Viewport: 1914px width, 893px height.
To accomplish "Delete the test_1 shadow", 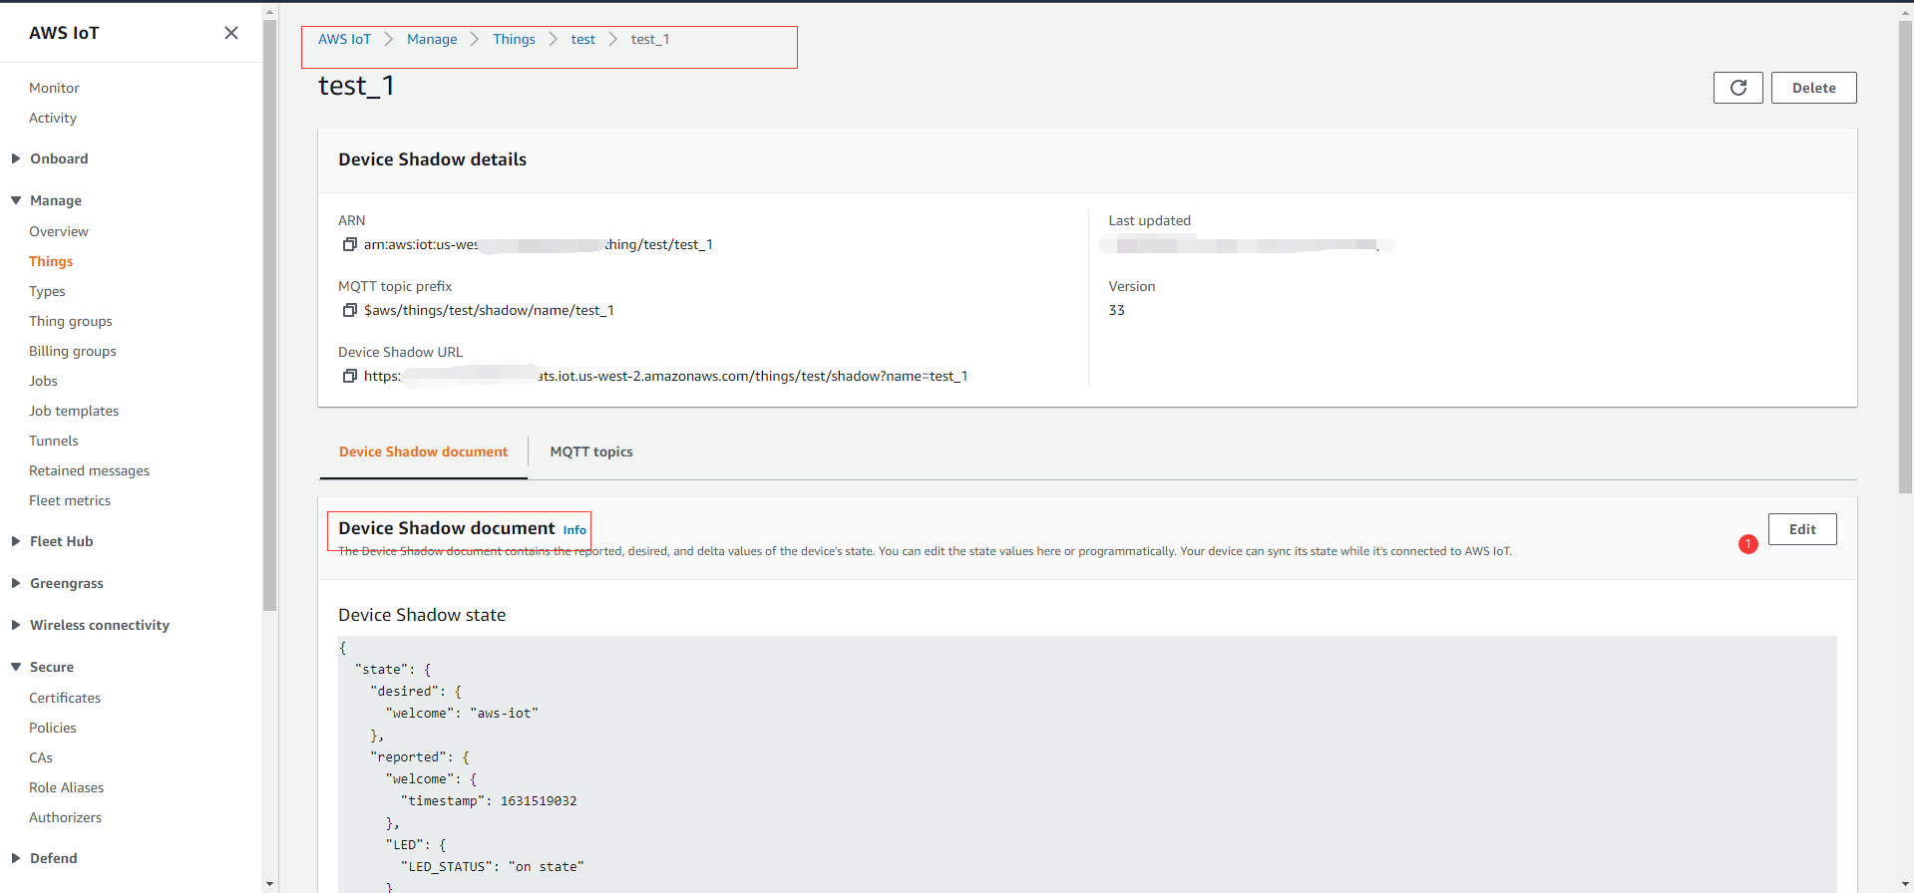I will [x=1813, y=88].
